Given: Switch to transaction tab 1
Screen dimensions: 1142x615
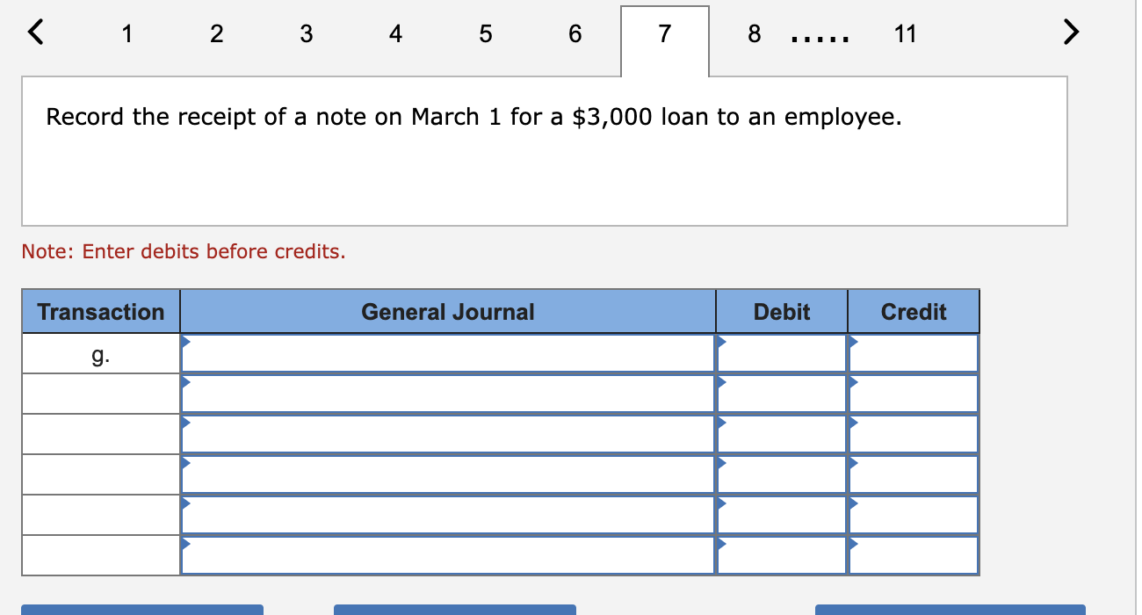Looking at the screenshot, I should click(x=126, y=34).
